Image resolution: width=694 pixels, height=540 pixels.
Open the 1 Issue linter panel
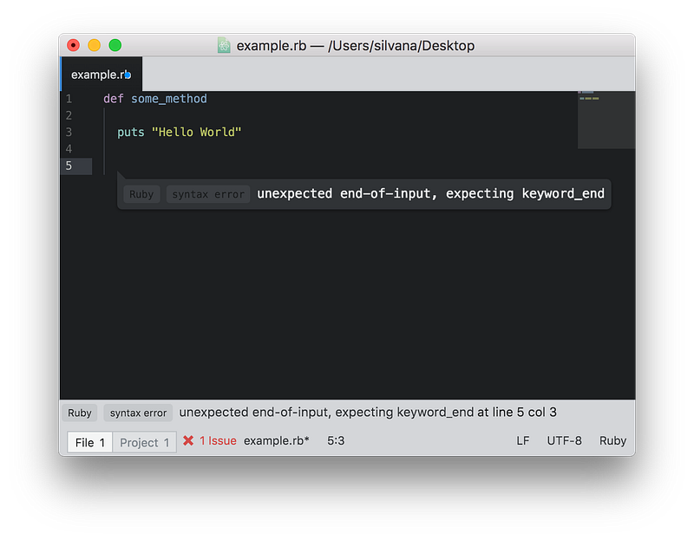pyautogui.click(x=218, y=440)
